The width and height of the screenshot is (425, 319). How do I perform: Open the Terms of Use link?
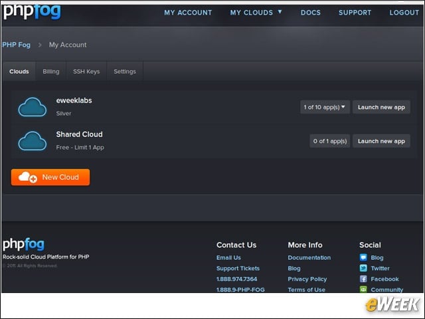(307, 290)
